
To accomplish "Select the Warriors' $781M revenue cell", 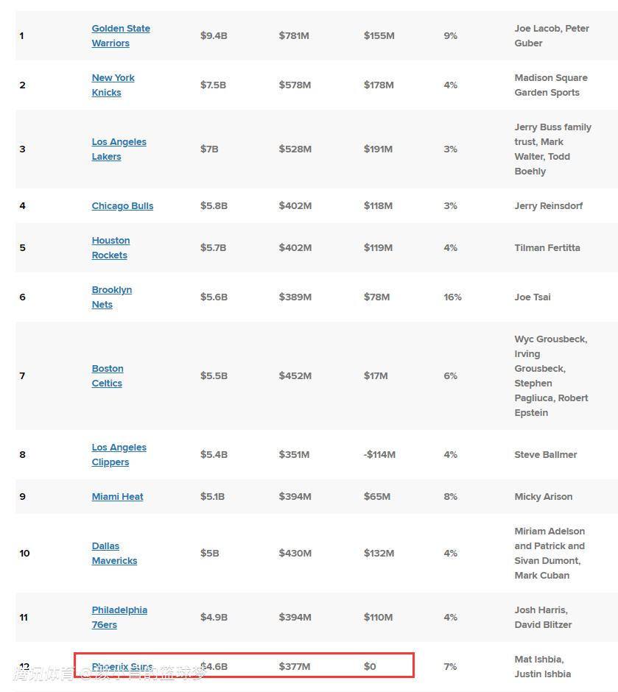I will pyautogui.click(x=295, y=36).
